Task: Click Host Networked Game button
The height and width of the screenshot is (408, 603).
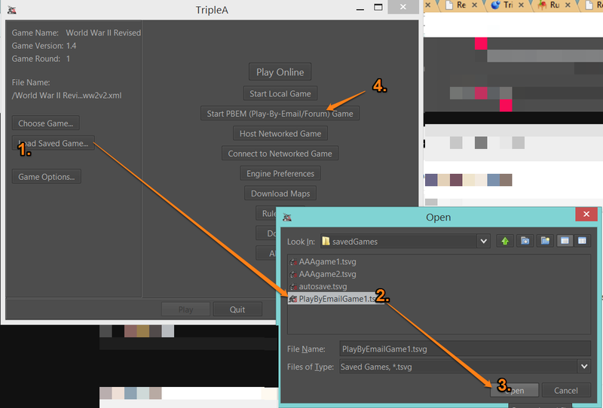Action: (x=280, y=134)
